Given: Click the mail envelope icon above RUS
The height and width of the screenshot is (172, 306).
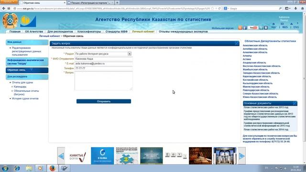Looking at the screenshot, I should click(x=282, y=24).
